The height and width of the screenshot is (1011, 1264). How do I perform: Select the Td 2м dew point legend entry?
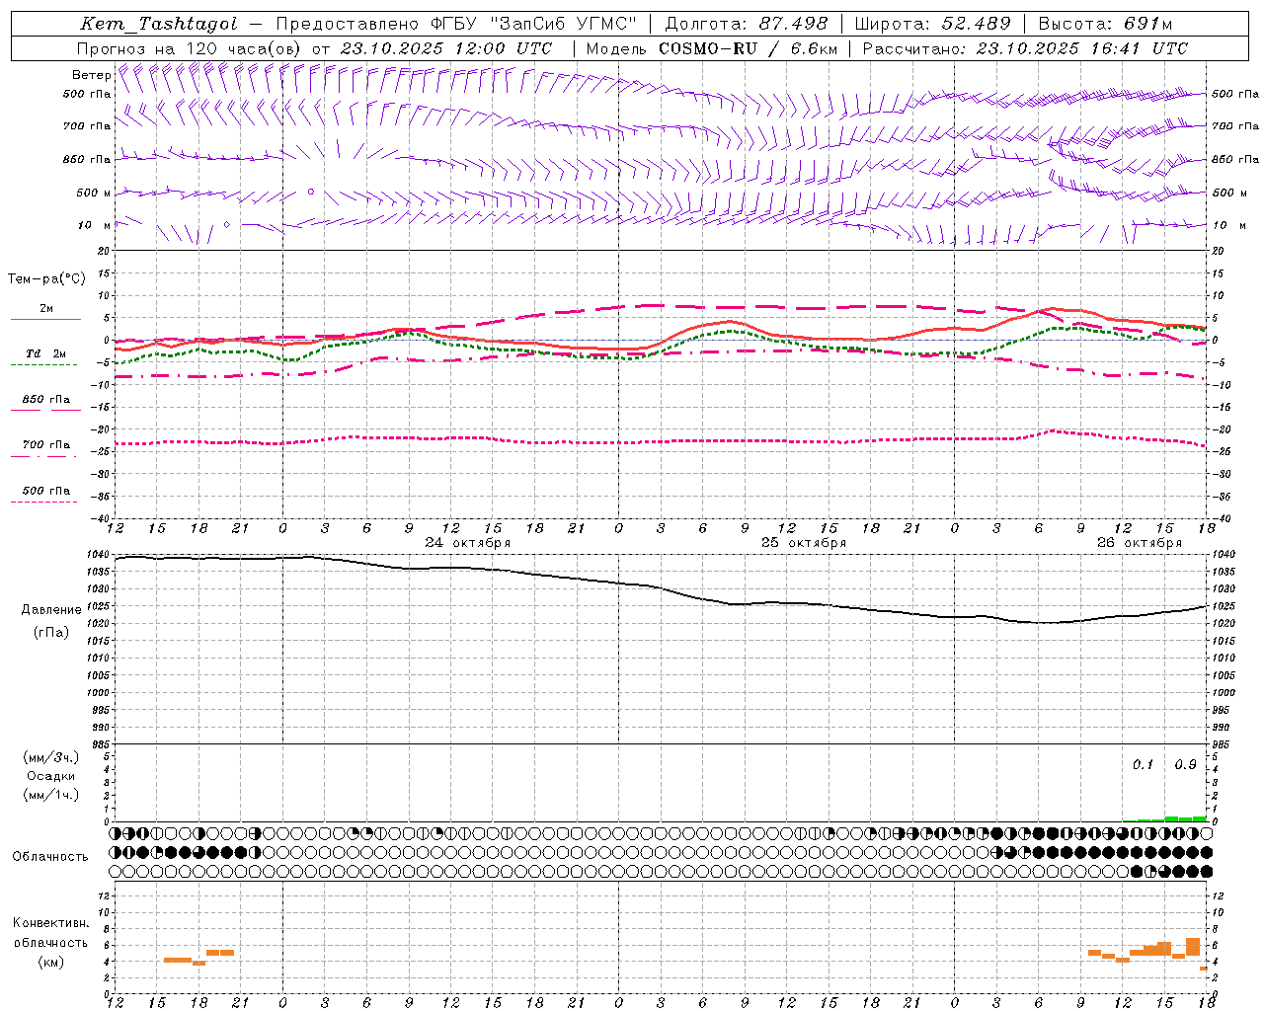point(45,353)
